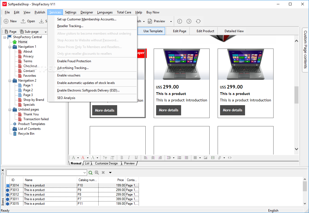
Task: Collapse the Navigation 1 folder
Action: [x=10, y=47]
